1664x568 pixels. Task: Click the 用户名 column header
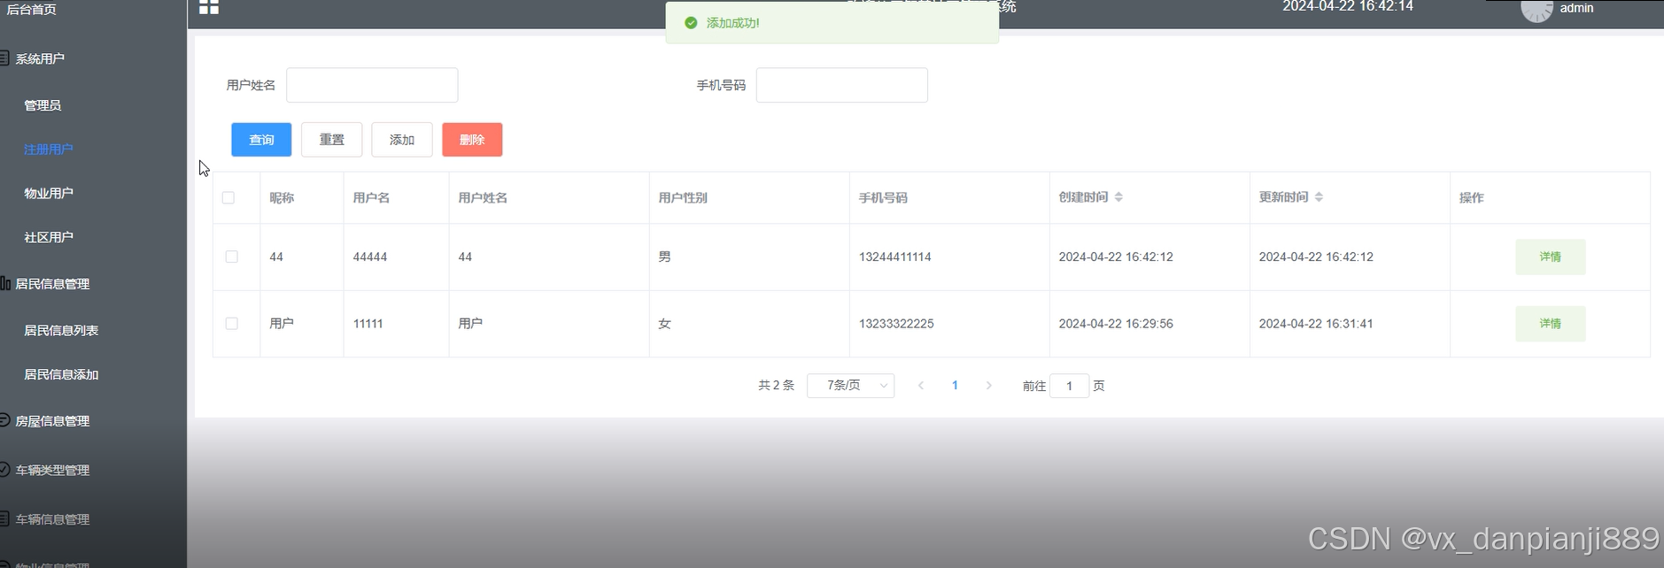pyautogui.click(x=371, y=197)
